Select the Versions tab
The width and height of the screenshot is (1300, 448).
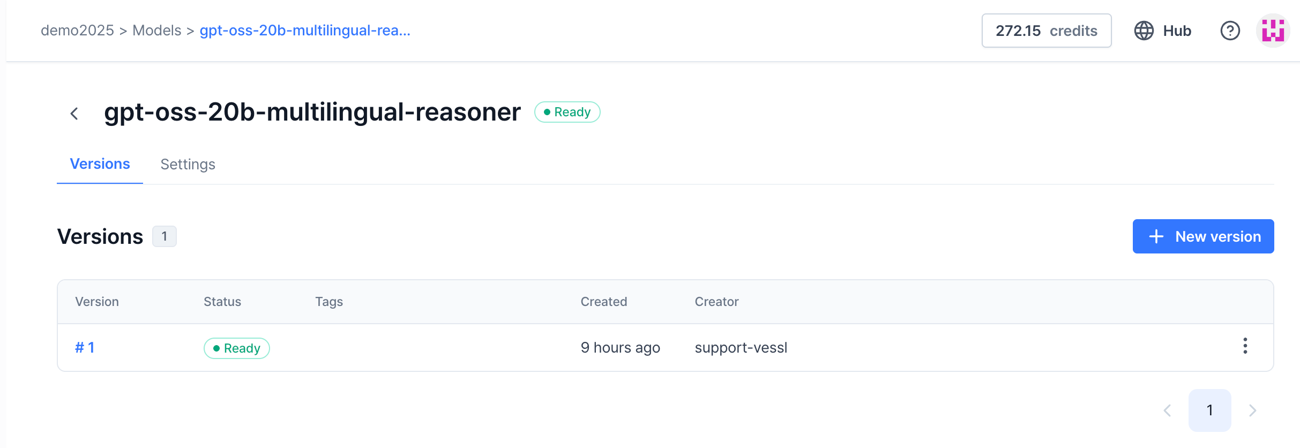(x=100, y=164)
